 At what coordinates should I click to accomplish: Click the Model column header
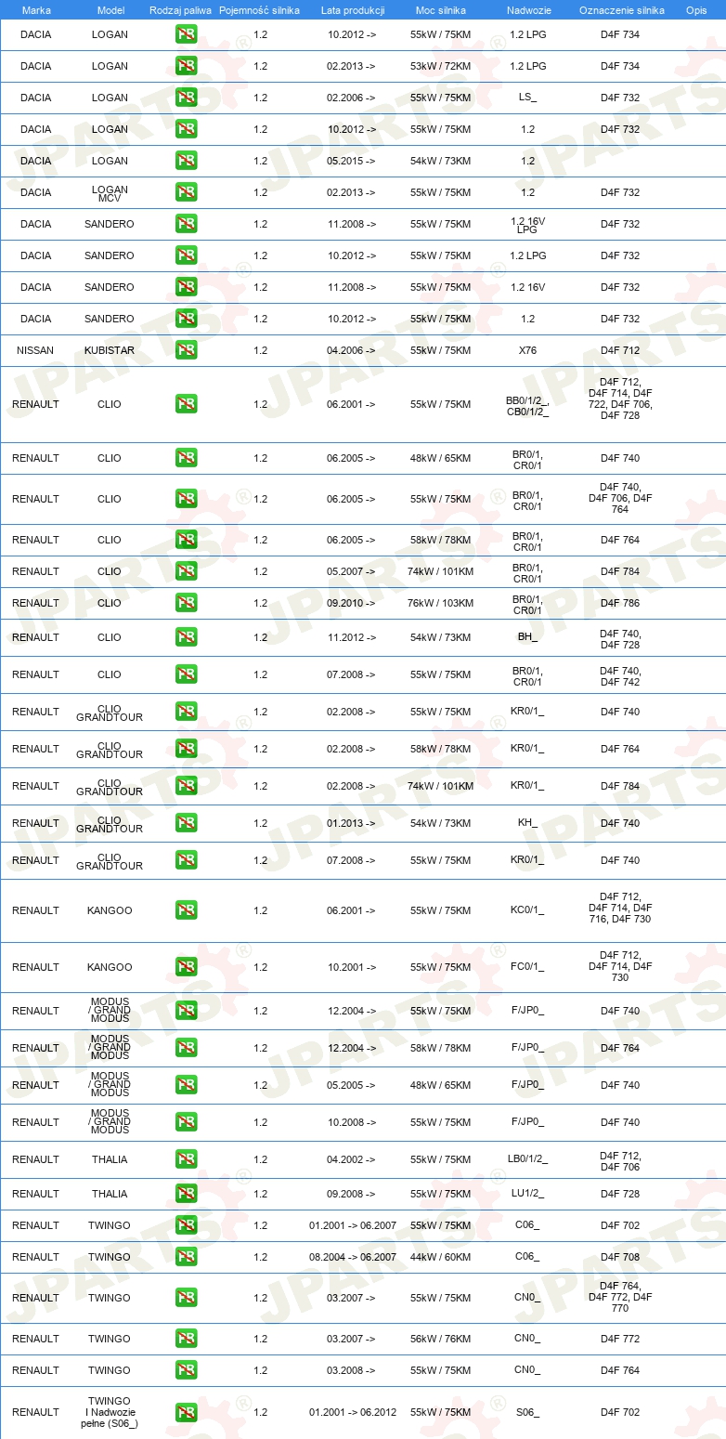click(x=110, y=9)
